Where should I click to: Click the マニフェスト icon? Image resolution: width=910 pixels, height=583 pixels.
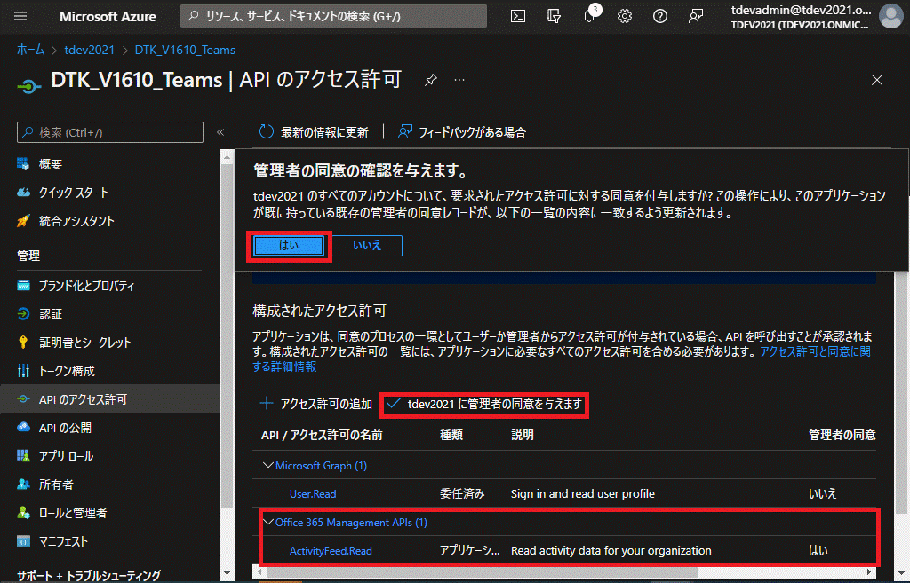[23, 541]
